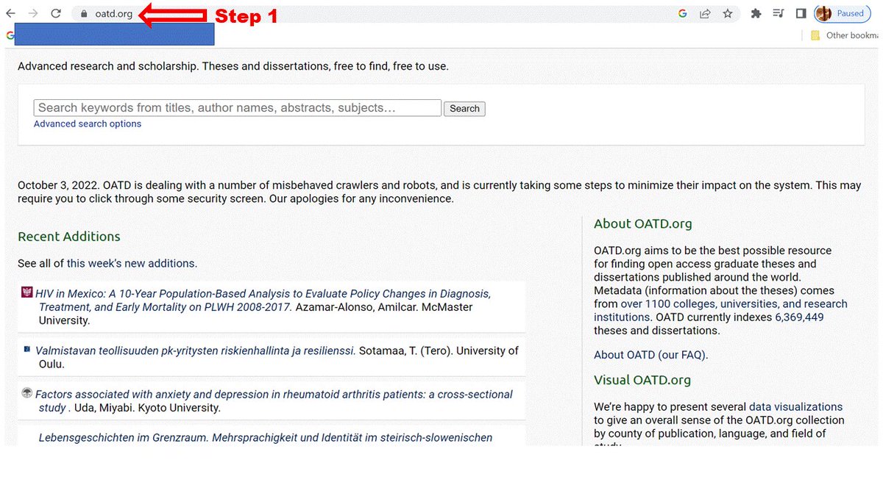Click the browser back arrow
The image size is (883, 496).
point(10,12)
